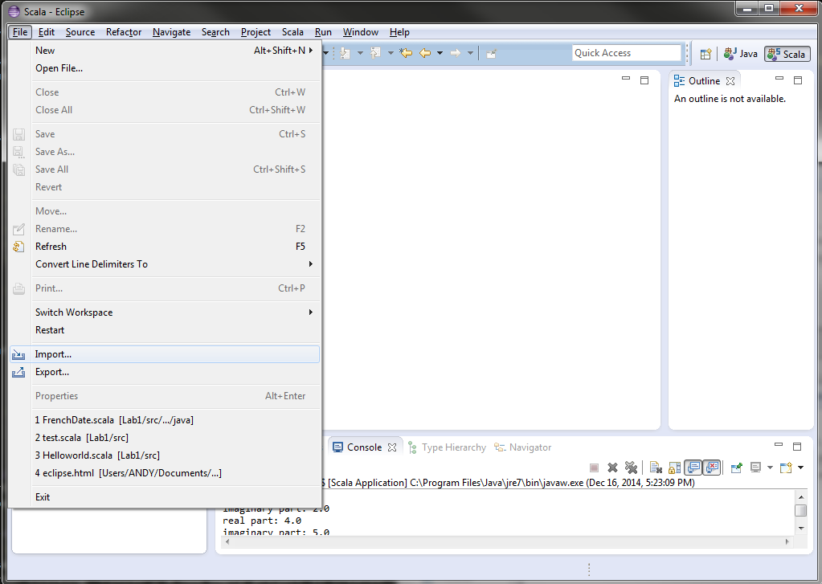The image size is (822, 584).
Task: Open recent file 1 FrenchDate.scala
Action: [114, 420]
